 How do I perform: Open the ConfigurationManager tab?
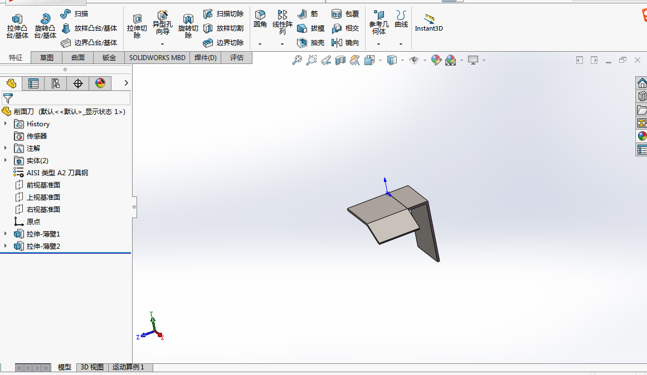tap(56, 83)
